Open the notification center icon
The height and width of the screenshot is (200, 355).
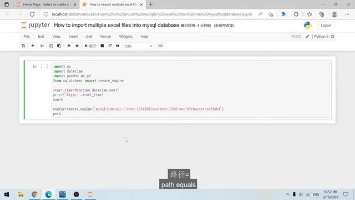346,194
